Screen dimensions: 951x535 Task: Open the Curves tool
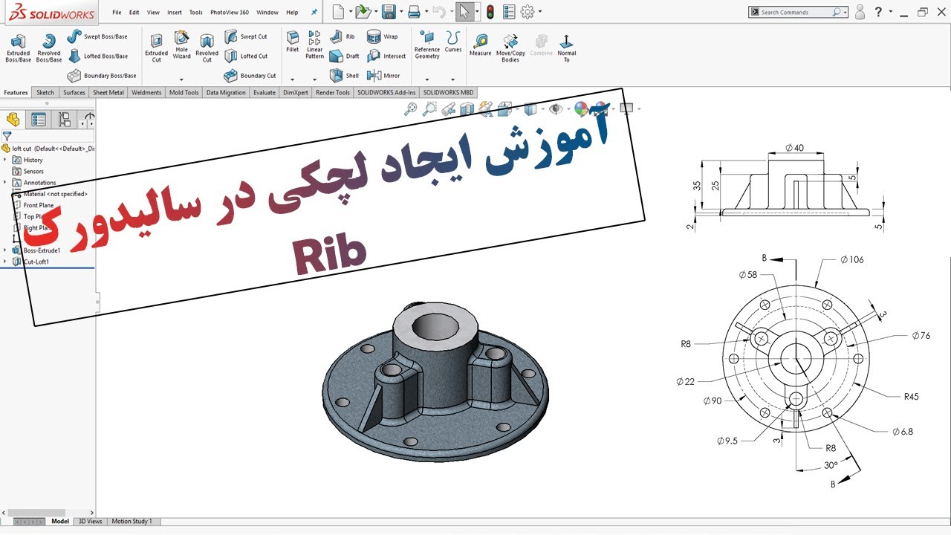click(x=453, y=42)
